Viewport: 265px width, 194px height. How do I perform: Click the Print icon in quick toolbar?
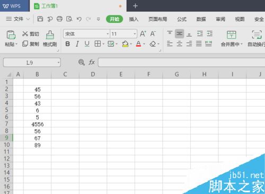(x=59, y=19)
